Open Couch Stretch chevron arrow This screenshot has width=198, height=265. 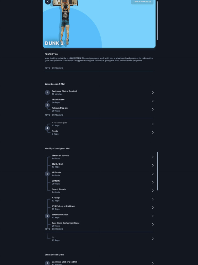pyautogui.click(x=153, y=191)
